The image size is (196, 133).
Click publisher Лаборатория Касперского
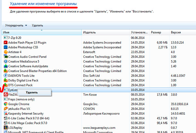[101, 113]
